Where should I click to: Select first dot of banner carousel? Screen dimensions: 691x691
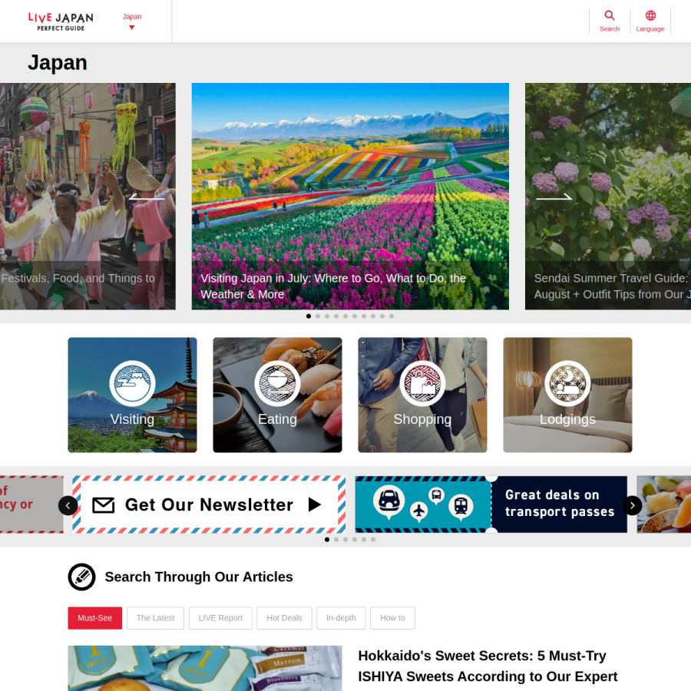coord(327,540)
